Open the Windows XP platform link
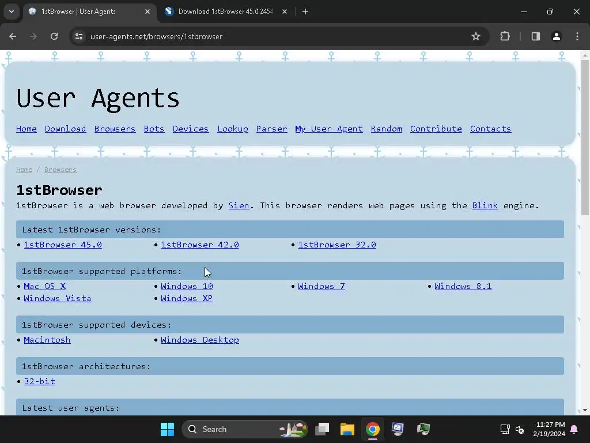The height and width of the screenshot is (443, 590). click(187, 298)
